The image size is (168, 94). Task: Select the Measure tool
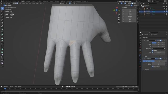(2, 29)
